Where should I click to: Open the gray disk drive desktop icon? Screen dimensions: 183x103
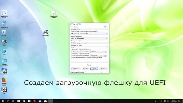click(x=4, y=43)
